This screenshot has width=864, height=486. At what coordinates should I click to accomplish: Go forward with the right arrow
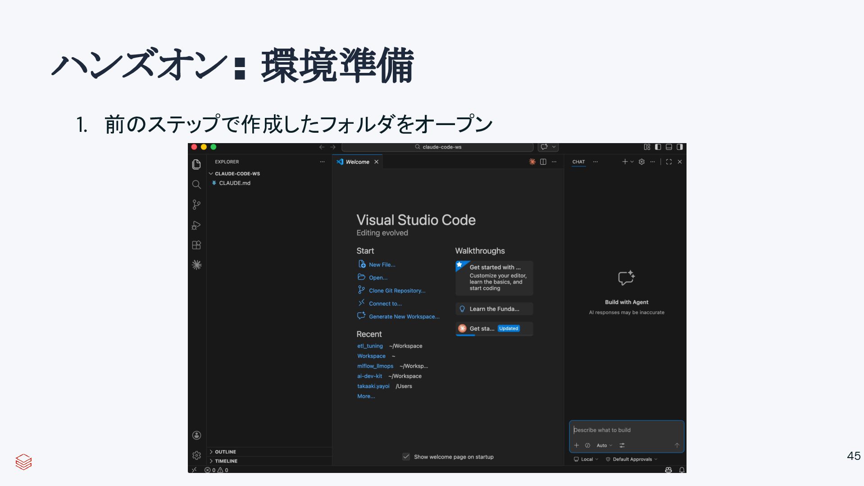[x=333, y=147]
